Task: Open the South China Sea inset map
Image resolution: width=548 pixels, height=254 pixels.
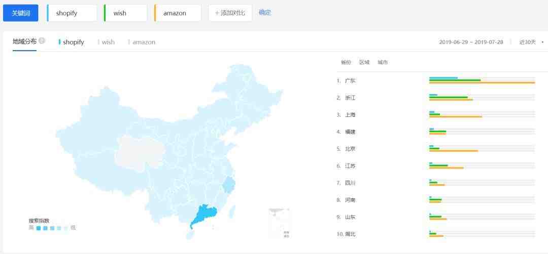Action: pyautogui.click(x=280, y=223)
